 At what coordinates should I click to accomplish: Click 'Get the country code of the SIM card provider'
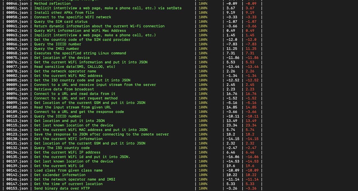tap(82, 39)
